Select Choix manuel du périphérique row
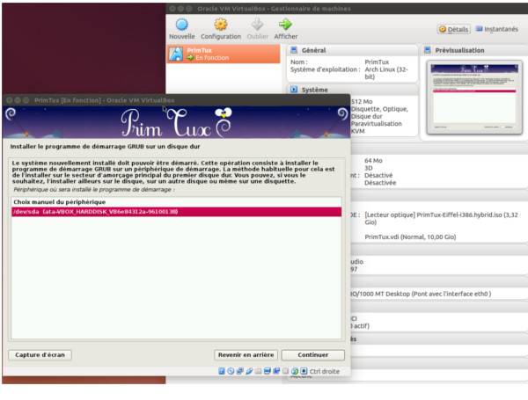Viewport: 528px width, 400px height. point(177,202)
